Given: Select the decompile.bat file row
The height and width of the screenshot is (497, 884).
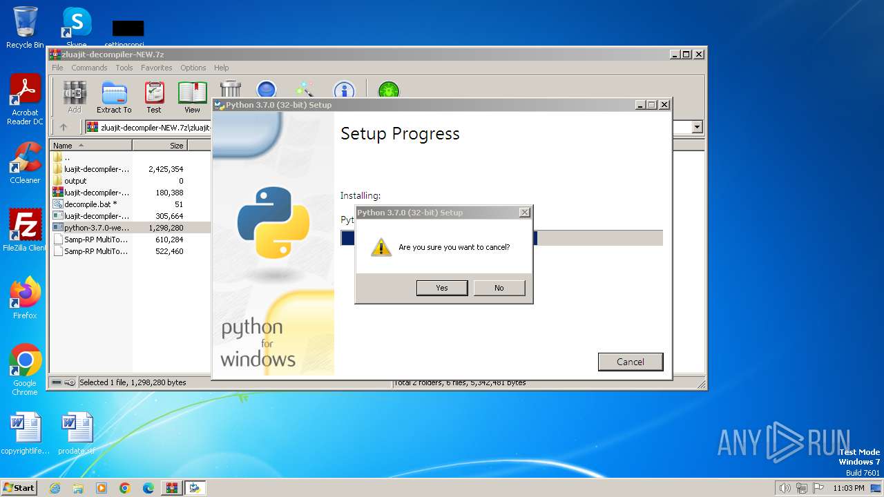Looking at the screenshot, I should point(130,204).
